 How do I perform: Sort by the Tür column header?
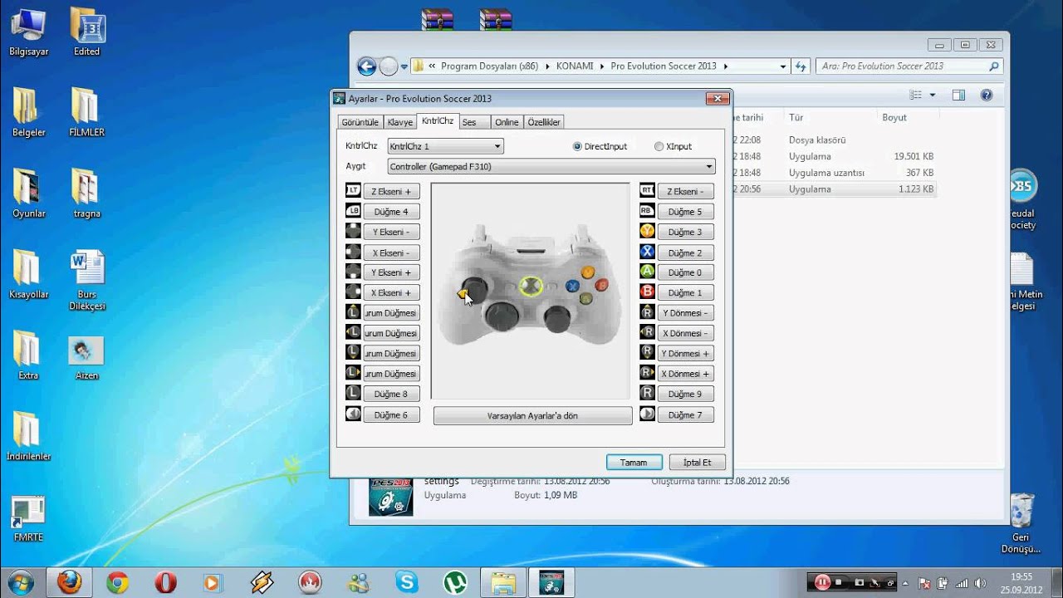tap(796, 118)
